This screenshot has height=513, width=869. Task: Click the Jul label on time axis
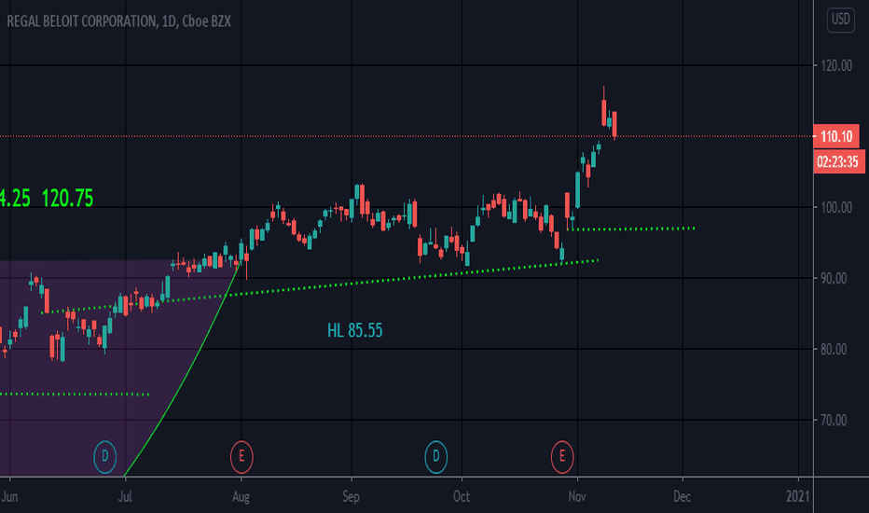(125, 496)
